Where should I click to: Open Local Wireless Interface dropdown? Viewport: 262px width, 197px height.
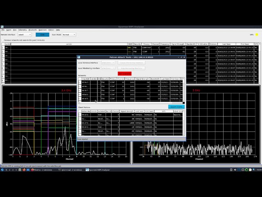[108, 63]
